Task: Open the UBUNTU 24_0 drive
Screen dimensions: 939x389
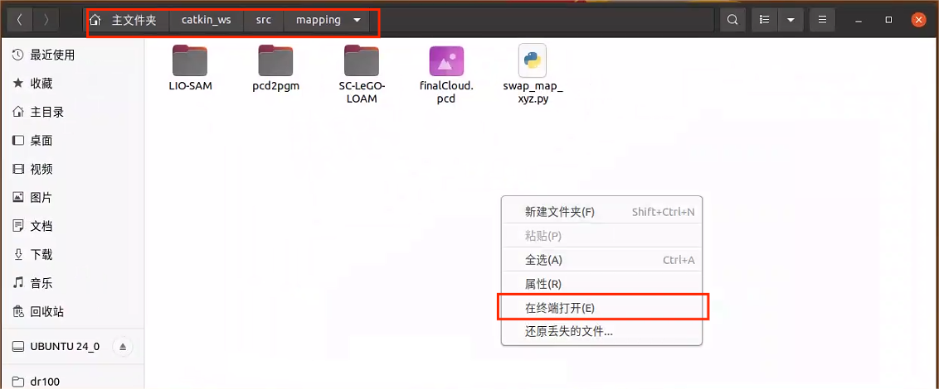Action: pyautogui.click(x=65, y=347)
